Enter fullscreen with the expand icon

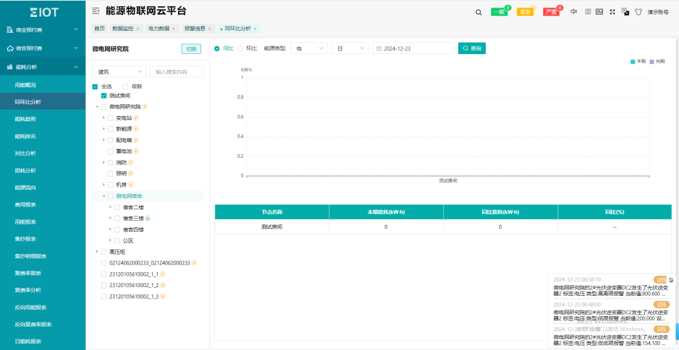(612, 12)
